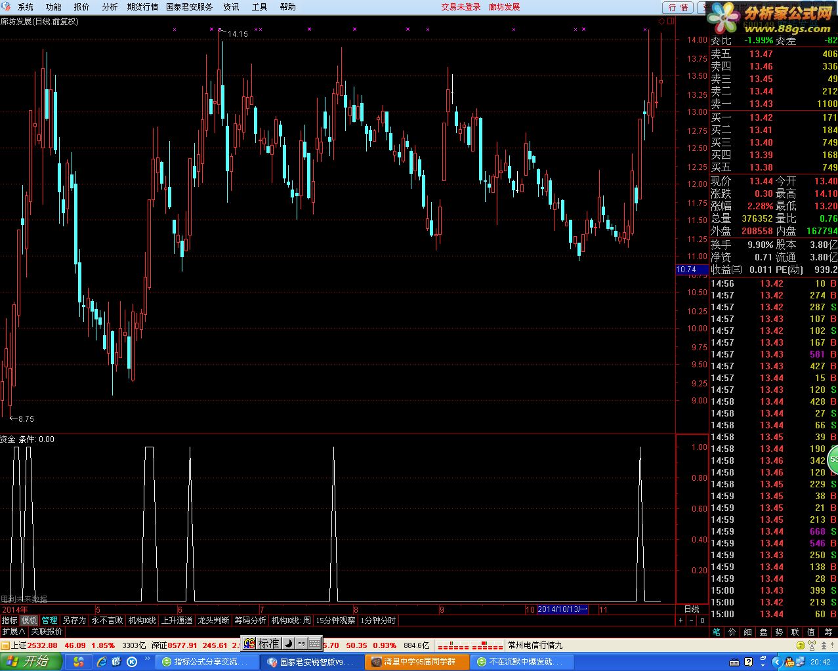The image size is (838, 671).
Task: Select the 1分钟分时 template tab
Action: (x=378, y=620)
